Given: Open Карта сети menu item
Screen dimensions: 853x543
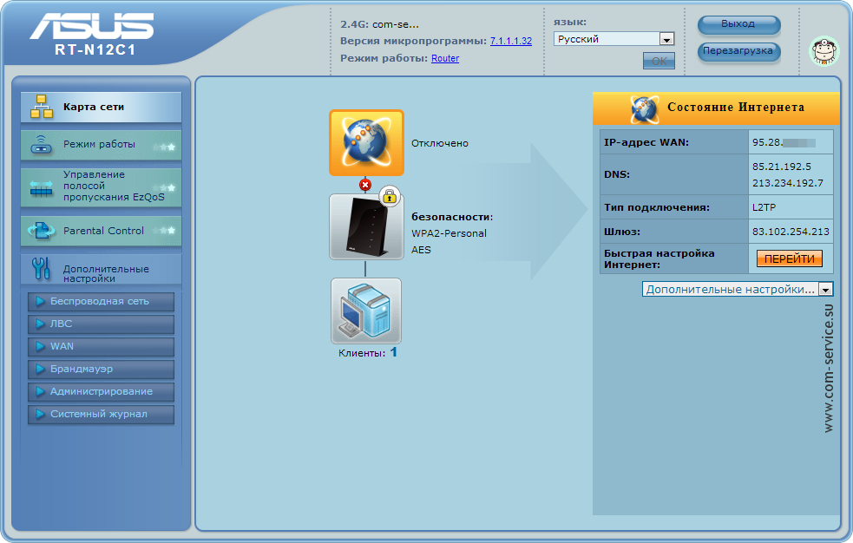Looking at the screenshot, I should coord(100,108).
